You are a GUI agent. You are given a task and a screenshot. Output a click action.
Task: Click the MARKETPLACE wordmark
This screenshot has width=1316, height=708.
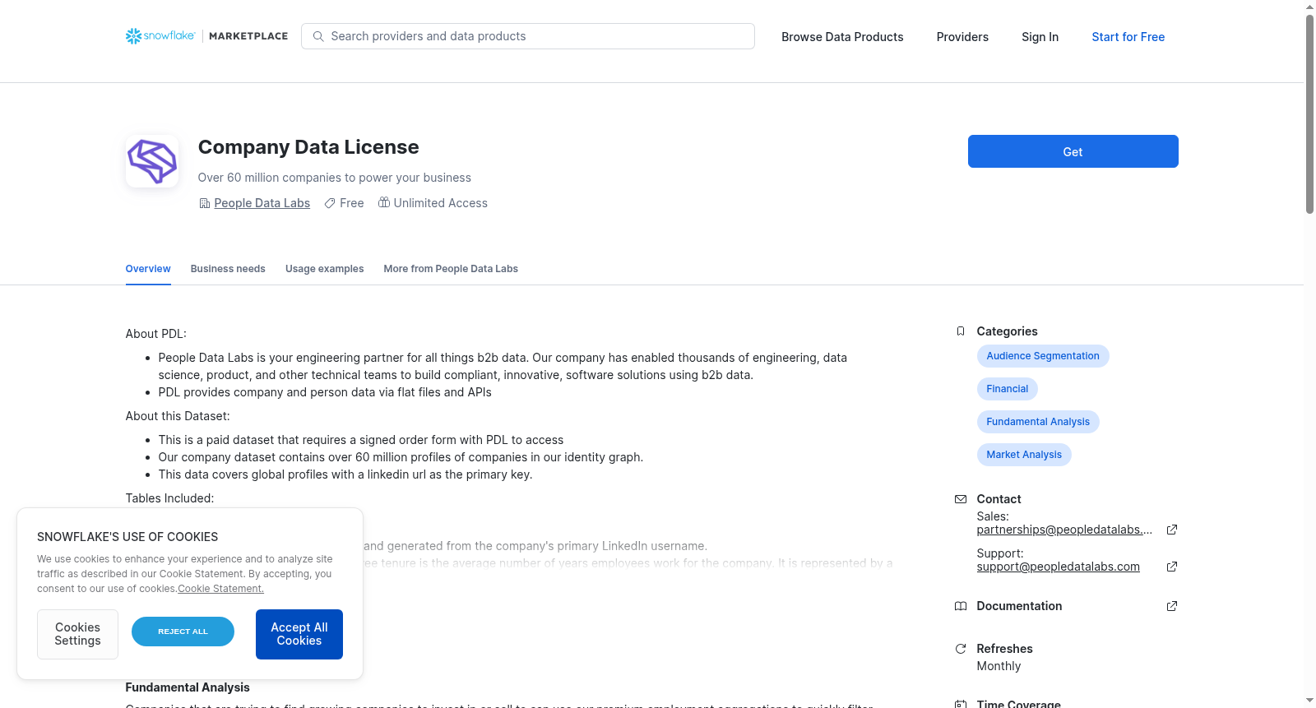[248, 36]
